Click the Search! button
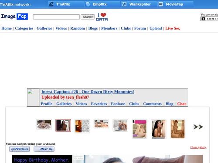Image resolution: width=218 pixels, height=163 pixels. 88,17
